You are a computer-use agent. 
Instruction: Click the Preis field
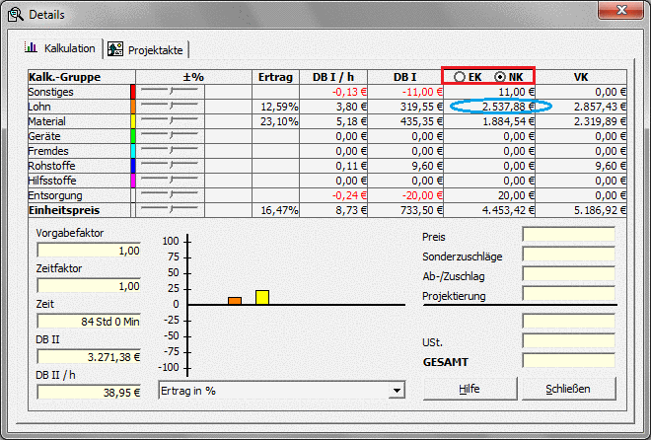569,235
